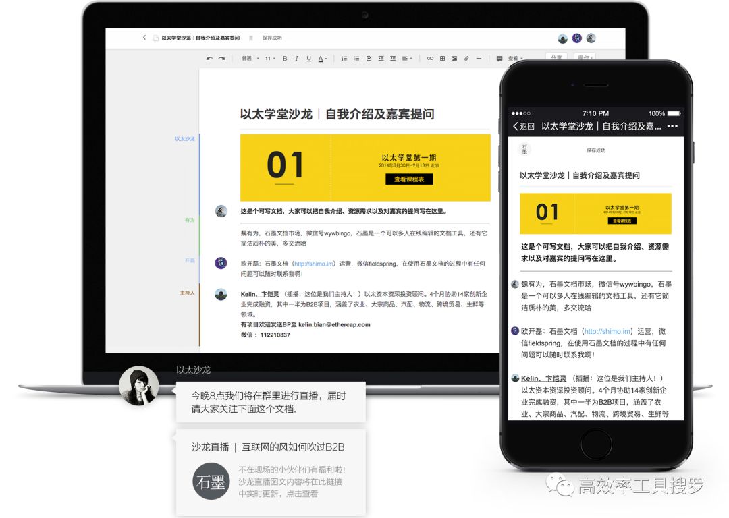Screen dimensions: 729x518
Task: Insert a bulleted list
Action: click(x=356, y=59)
